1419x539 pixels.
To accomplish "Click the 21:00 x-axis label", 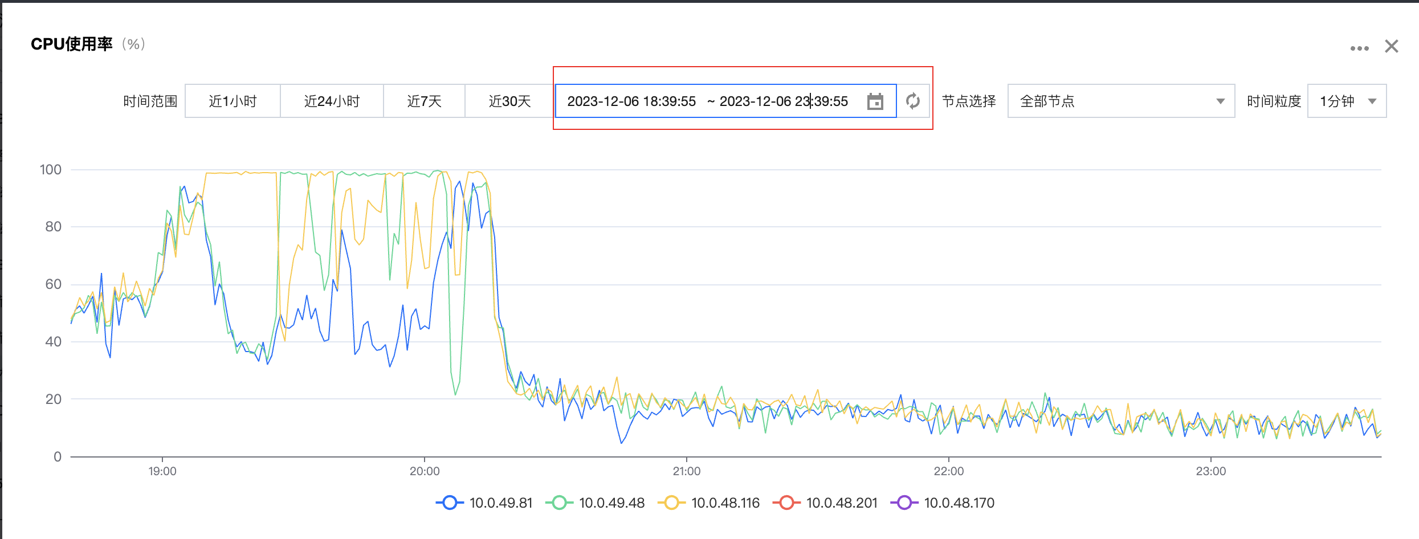I will pos(687,471).
